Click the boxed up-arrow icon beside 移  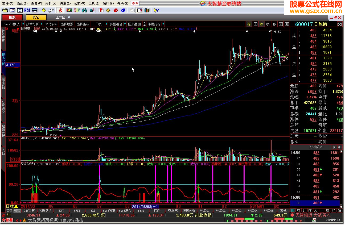(281, 24)
